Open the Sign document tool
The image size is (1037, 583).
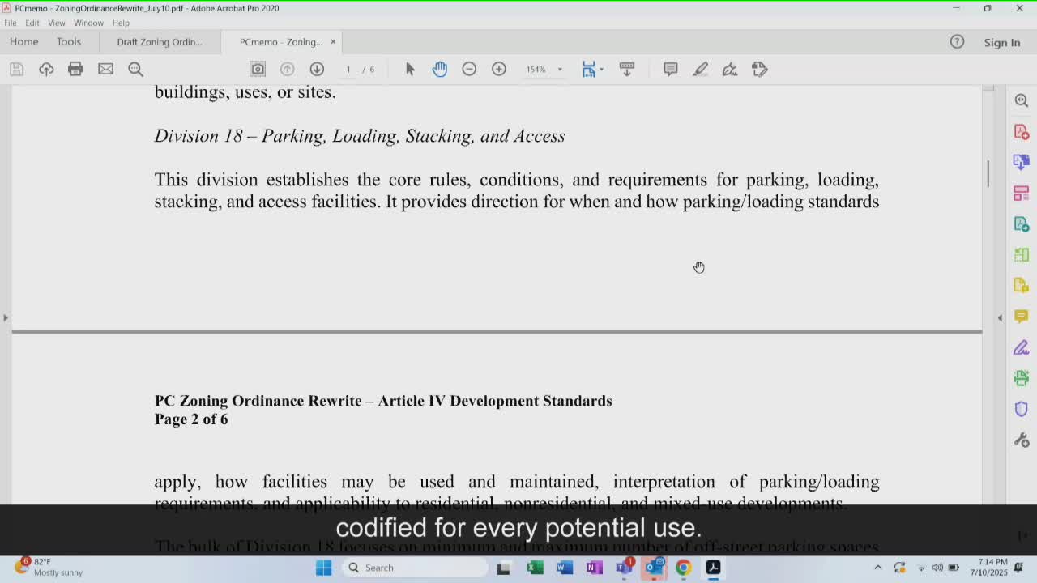tap(730, 70)
